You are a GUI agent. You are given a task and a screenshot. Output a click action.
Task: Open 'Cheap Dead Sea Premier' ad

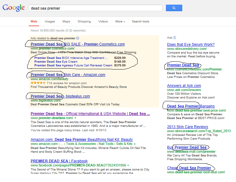(x=189, y=168)
